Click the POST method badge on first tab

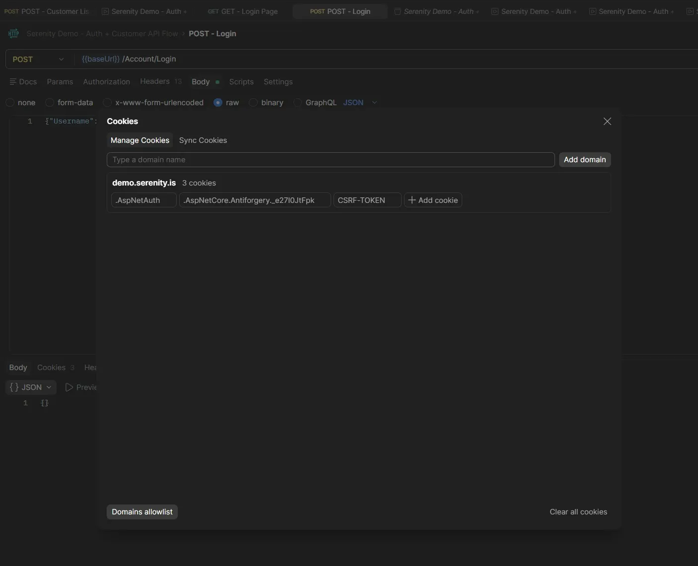tap(11, 11)
